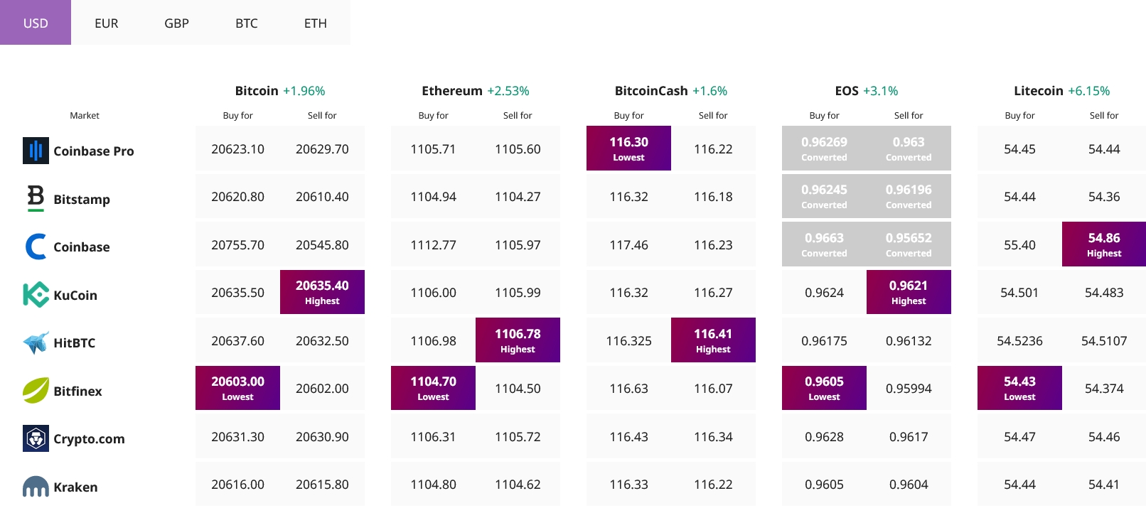This screenshot has width=1146, height=508.
Task: Select the GBP currency tab
Action: tap(176, 23)
